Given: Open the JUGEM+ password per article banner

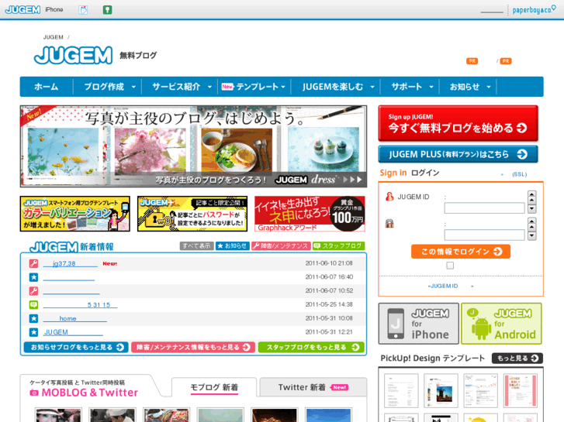Looking at the screenshot, I should point(192,214).
